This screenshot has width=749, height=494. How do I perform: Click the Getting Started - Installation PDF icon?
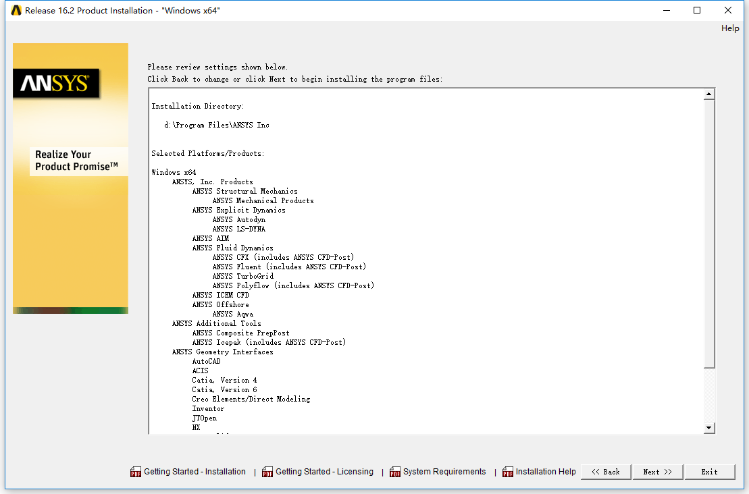136,472
